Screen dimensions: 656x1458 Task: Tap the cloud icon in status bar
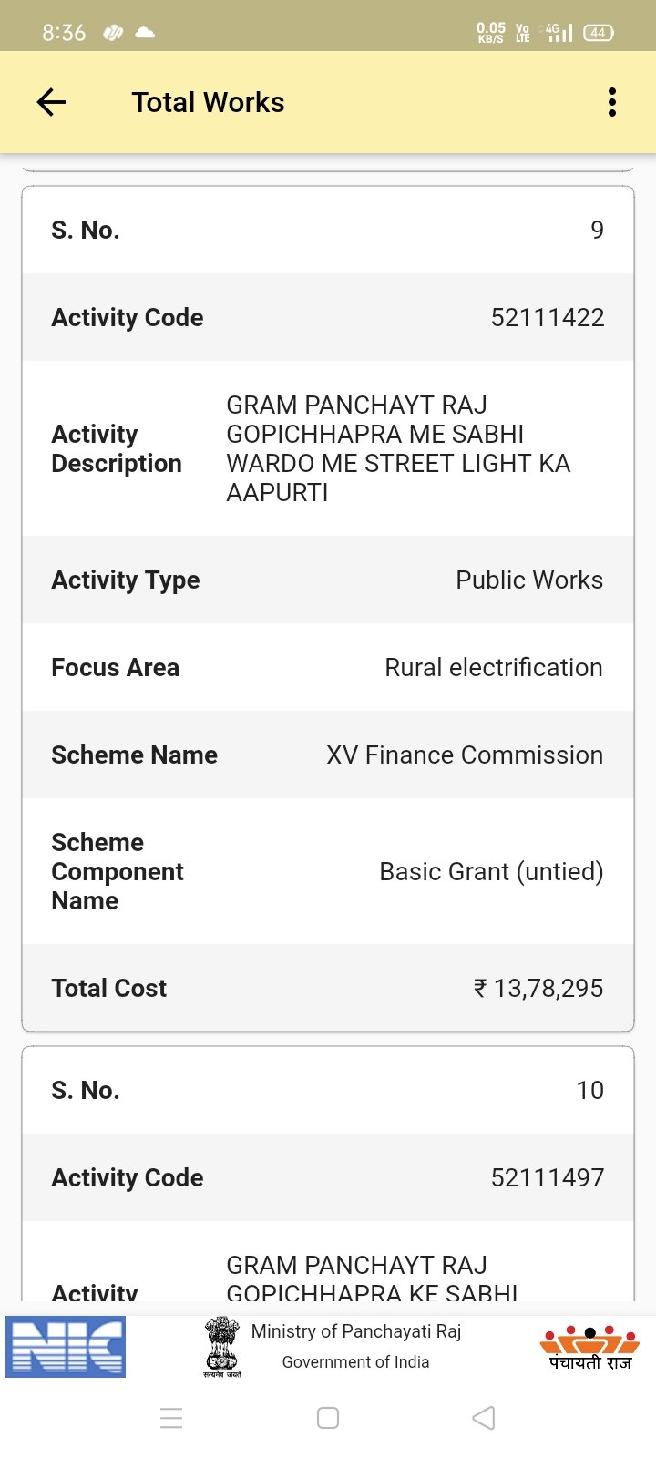pos(145,33)
